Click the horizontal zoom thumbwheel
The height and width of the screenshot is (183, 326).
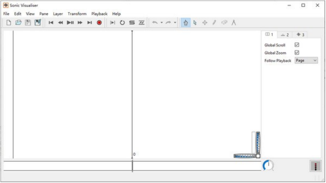pos(245,156)
